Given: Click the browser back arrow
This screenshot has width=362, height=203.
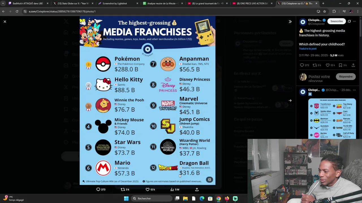Looking at the screenshot, I should tap(3, 11).
